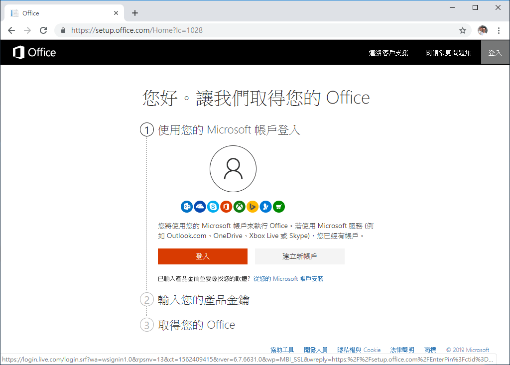Click the bookmark star in the address bar

(x=462, y=30)
